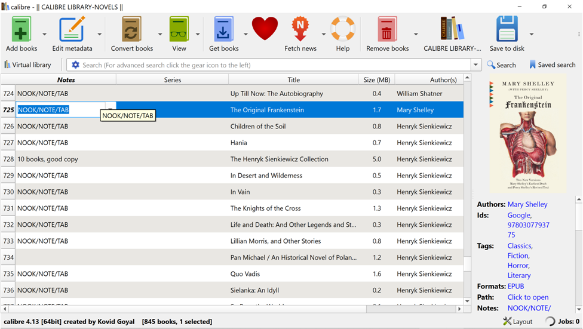
Task: Click the Fiction tag link
Action: click(518, 256)
